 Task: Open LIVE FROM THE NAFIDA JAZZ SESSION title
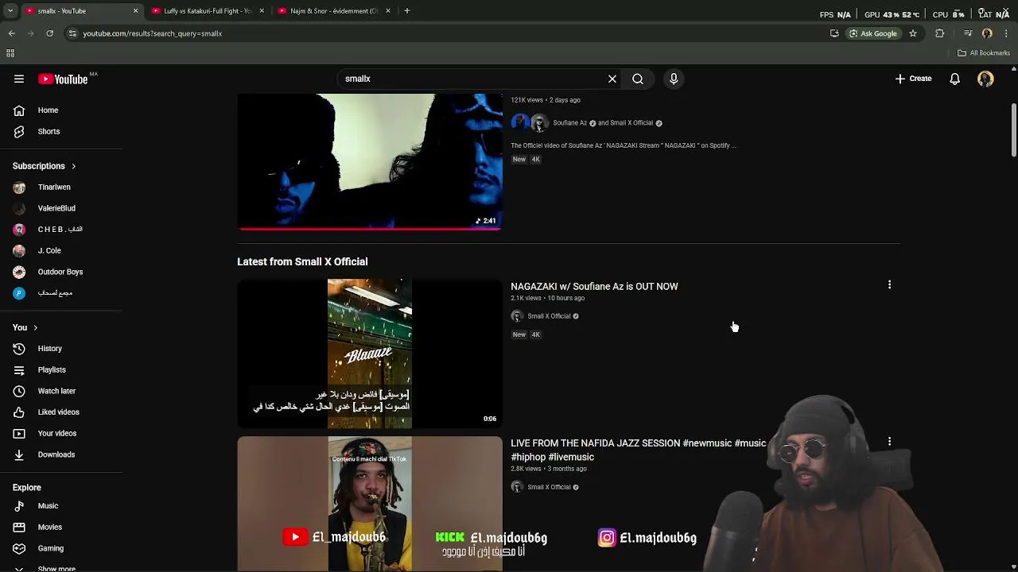click(638, 450)
